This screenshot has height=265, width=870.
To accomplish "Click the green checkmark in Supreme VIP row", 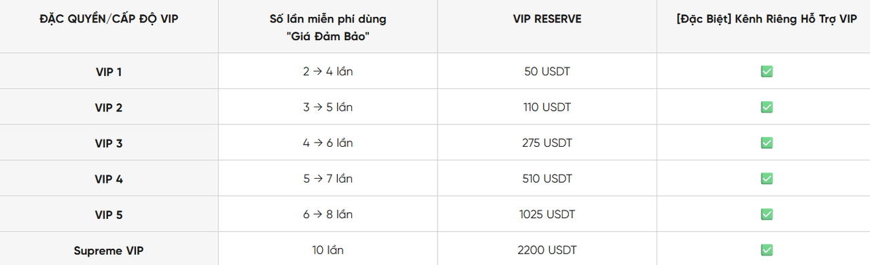I will pyautogui.click(x=767, y=250).
